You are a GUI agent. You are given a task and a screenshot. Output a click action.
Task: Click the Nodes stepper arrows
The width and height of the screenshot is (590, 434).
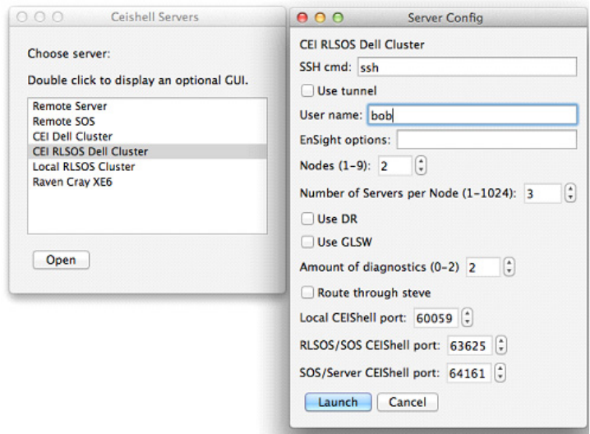[422, 166]
